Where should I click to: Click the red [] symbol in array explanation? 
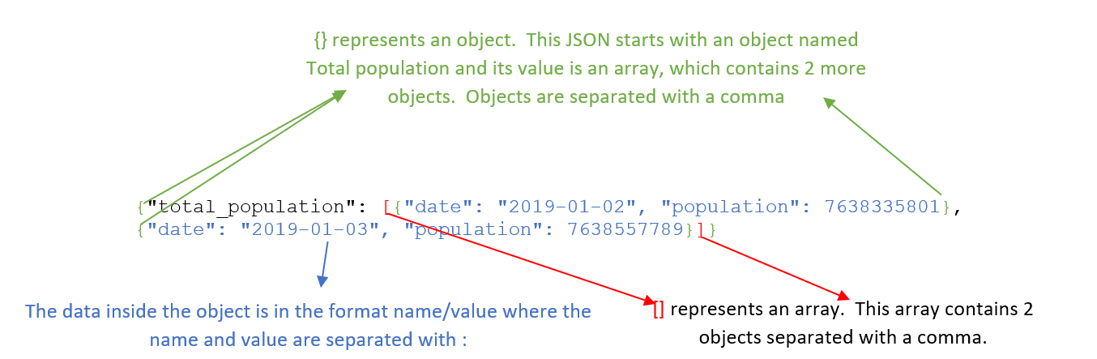coord(659,310)
